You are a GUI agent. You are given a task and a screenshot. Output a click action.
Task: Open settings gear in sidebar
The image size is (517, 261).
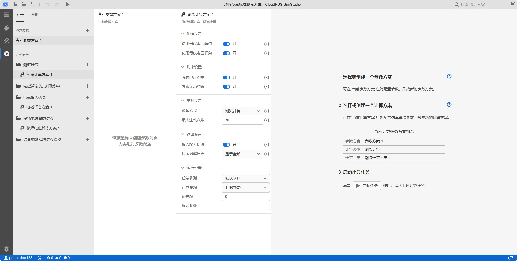6,249
